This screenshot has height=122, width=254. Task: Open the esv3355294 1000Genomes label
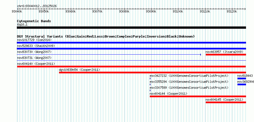(189, 82)
